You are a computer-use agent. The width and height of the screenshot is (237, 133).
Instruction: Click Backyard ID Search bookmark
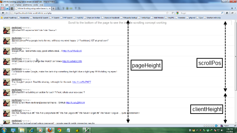39,18
